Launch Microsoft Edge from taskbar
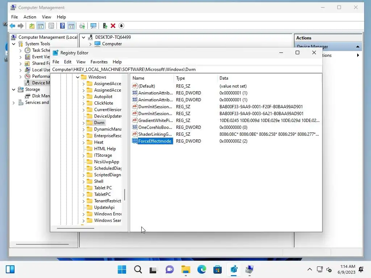Viewport: 371px width, 278px height. (201, 269)
